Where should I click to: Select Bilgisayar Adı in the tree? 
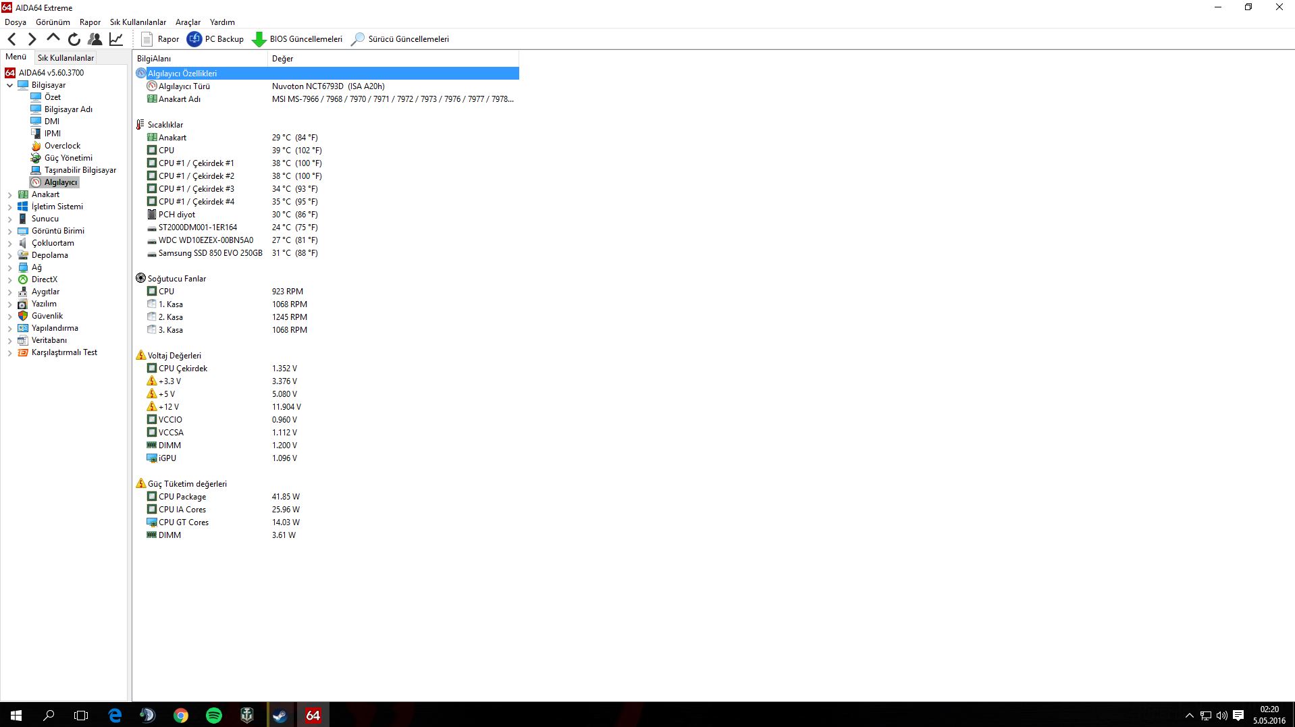pyautogui.click(x=68, y=109)
